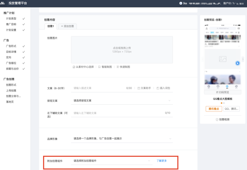This screenshot has height=170, width=247.
Task: Jump to 落地页 section
Action: pos(10,102)
